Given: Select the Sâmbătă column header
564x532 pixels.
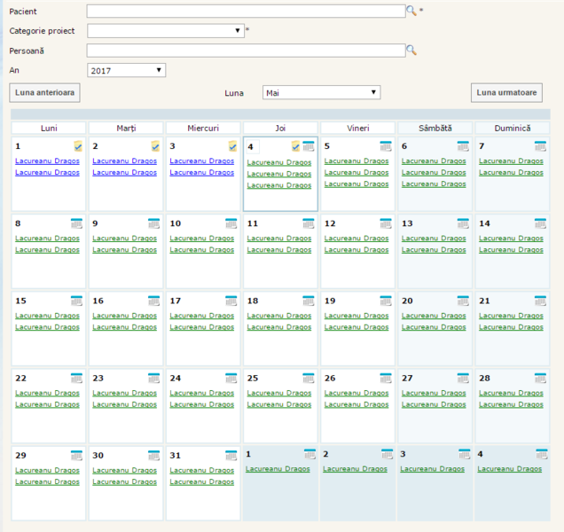Looking at the screenshot, I should pos(435,129).
